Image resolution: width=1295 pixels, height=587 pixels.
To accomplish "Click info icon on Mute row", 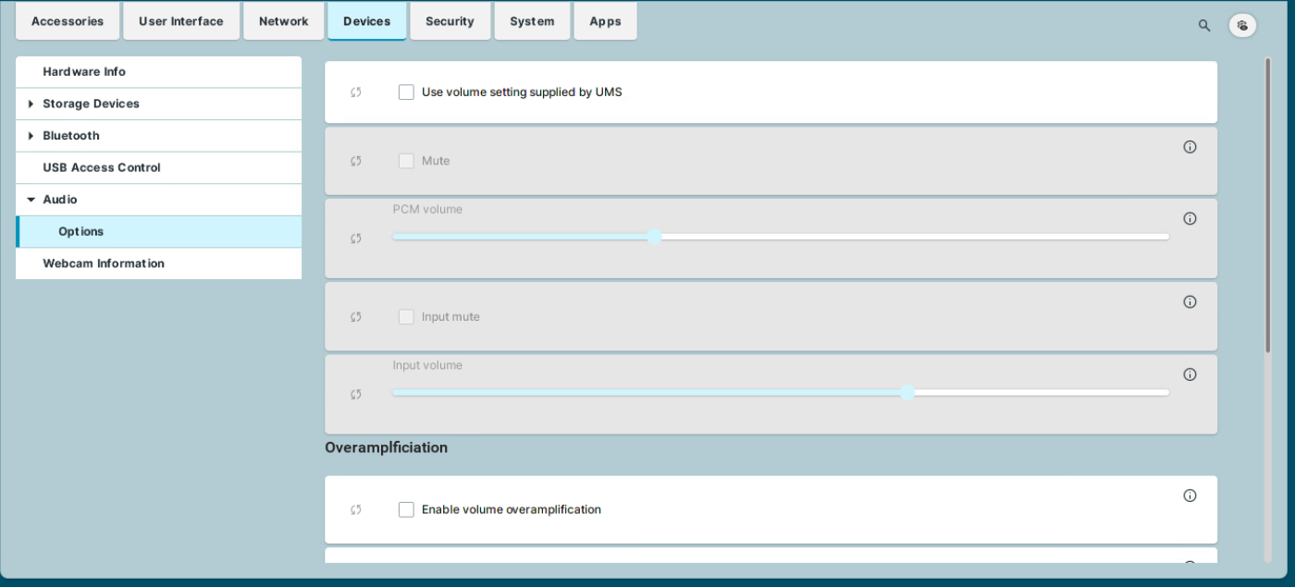I will click(1190, 147).
